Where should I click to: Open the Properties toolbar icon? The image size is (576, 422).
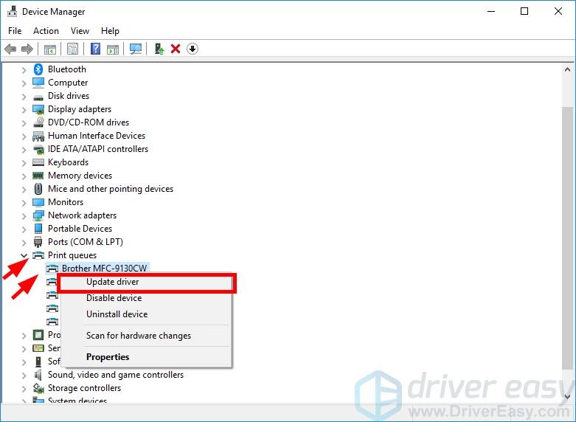(x=73, y=49)
